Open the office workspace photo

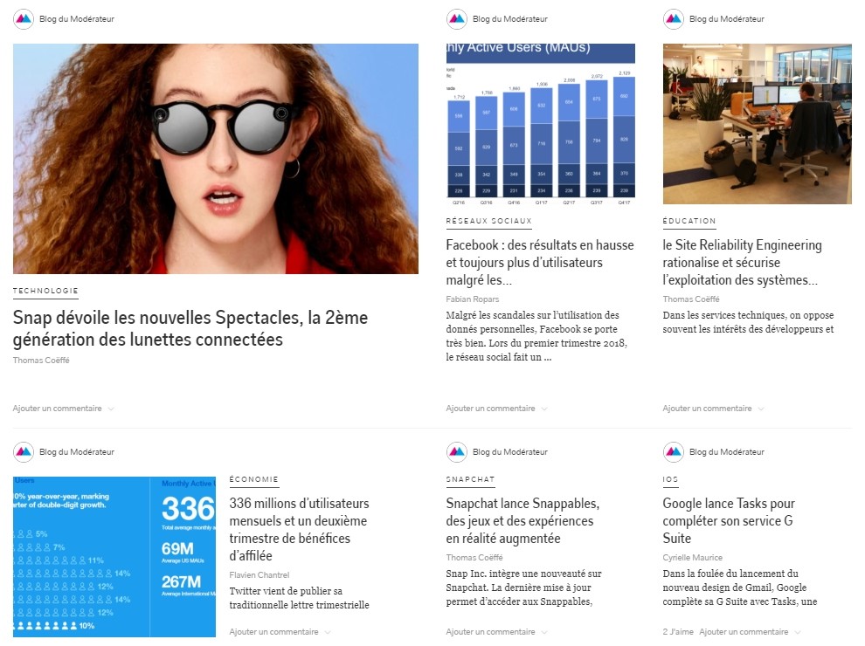(758, 124)
